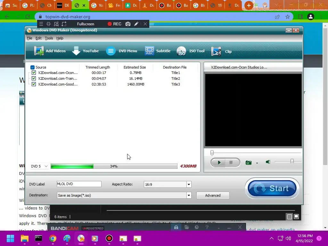Open a new browser tab

pos(249,5)
